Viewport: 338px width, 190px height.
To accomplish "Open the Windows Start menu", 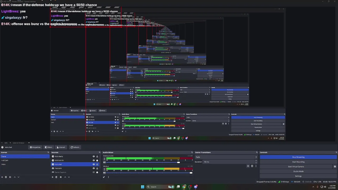I will pos(143,187).
